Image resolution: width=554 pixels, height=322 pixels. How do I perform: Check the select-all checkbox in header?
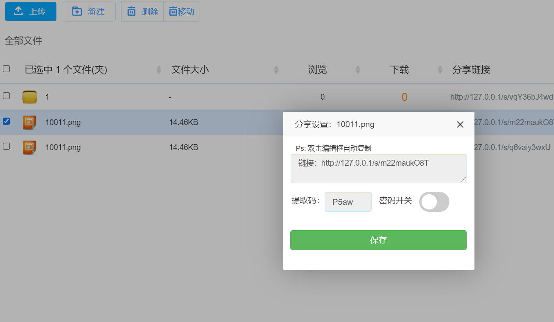(x=6, y=69)
